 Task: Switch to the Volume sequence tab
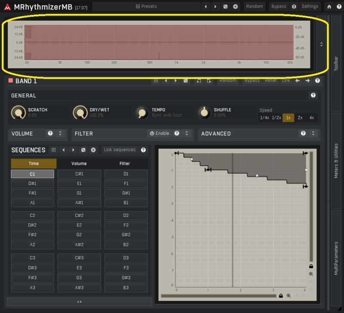point(79,164)
